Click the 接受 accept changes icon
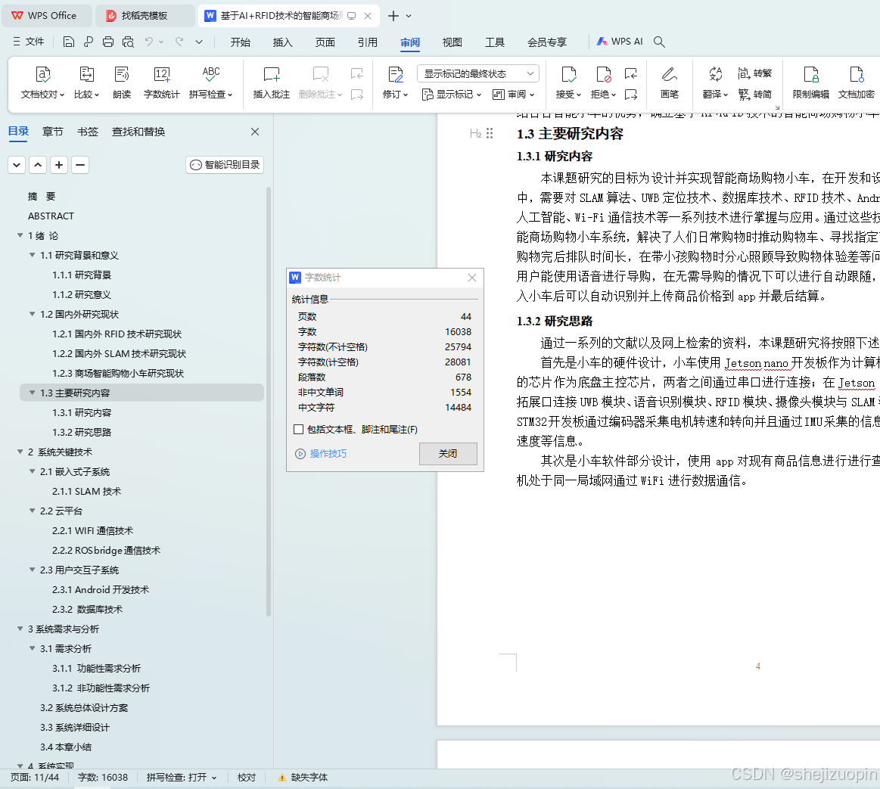This screenshot has width=880, height=789. click(x=568, y=74)
